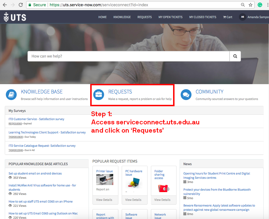Bookmark the page with the star icon
This screenshot has width=269, height=219.
point(251,5)
